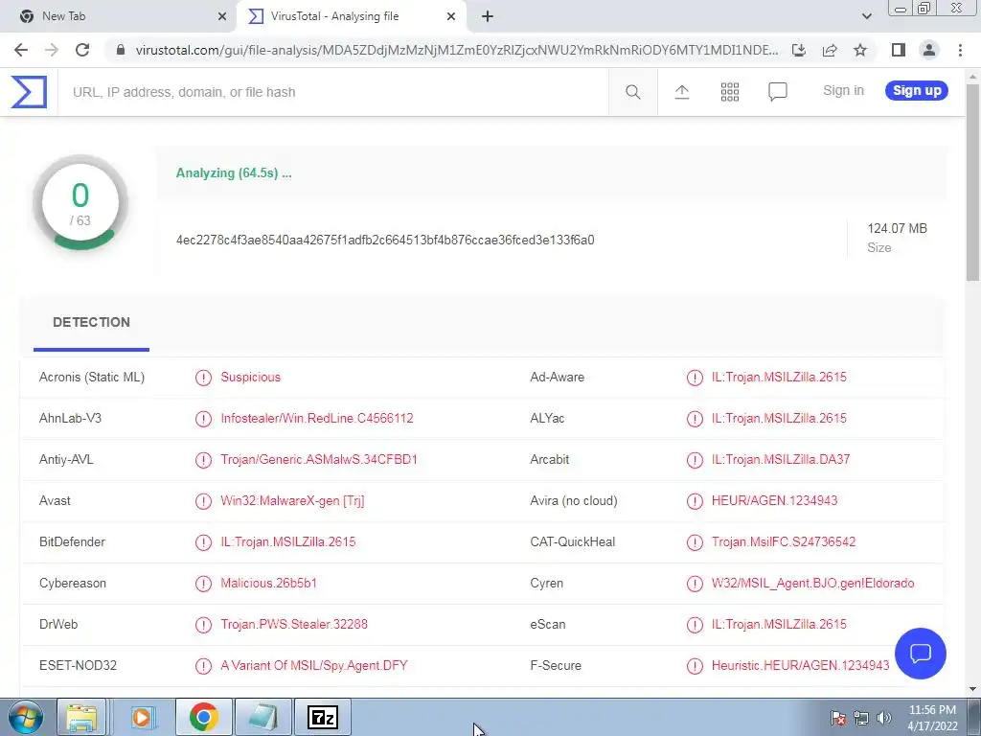Click alert icon beside Infostealer/Win.RedLine

pyautogui.click(x=203, y=419)
